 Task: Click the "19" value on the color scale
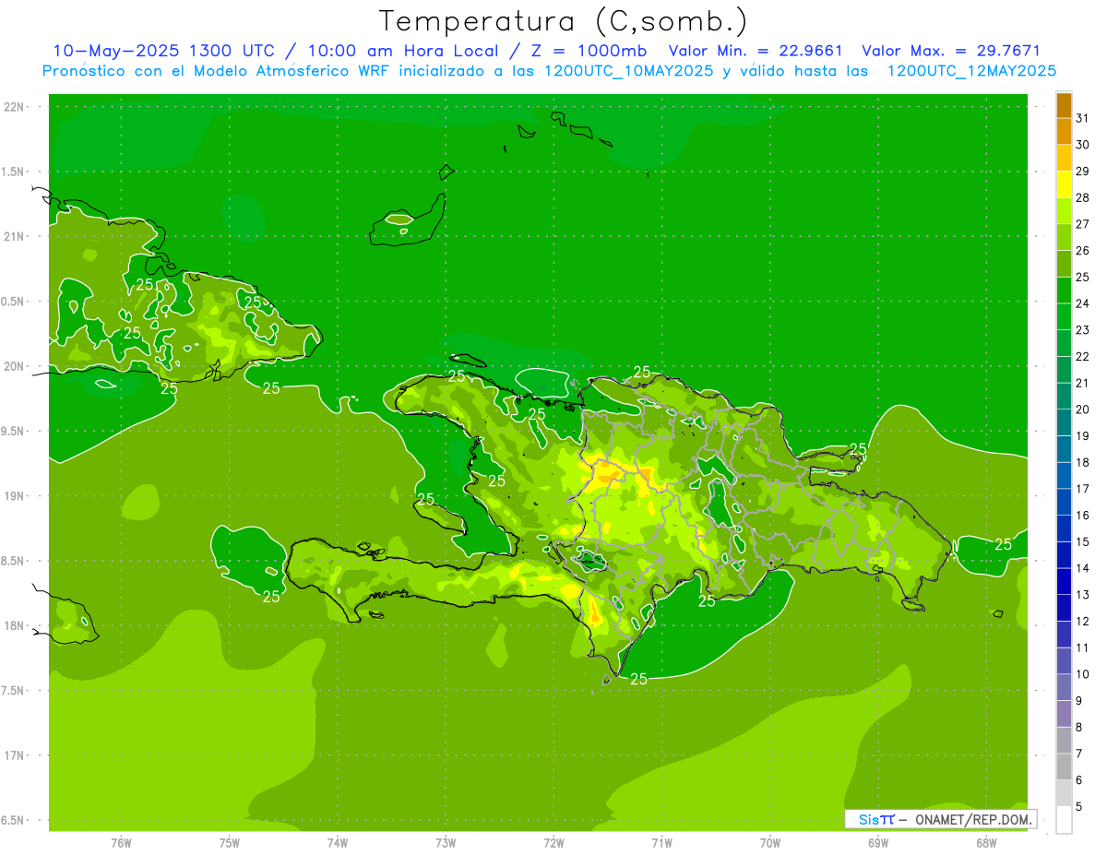point(1083,436)
